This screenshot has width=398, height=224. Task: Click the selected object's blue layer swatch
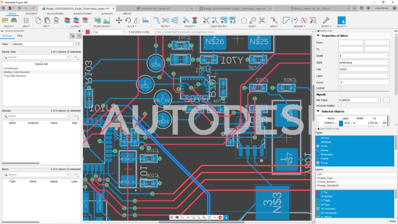(x=341, y=123)
